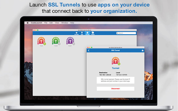
Task: Open the File menu
Action: 46,23
